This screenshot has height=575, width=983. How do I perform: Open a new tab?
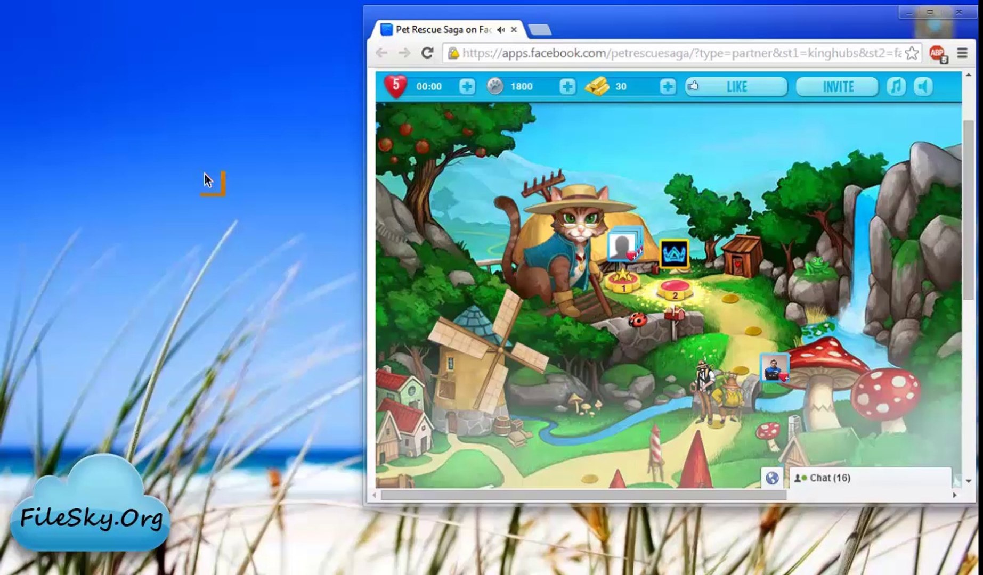click(540, 30)
